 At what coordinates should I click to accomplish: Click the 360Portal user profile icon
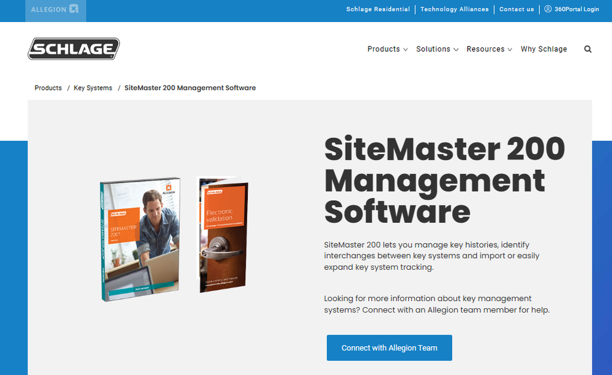pyautogui.click(x=548, y=9)
